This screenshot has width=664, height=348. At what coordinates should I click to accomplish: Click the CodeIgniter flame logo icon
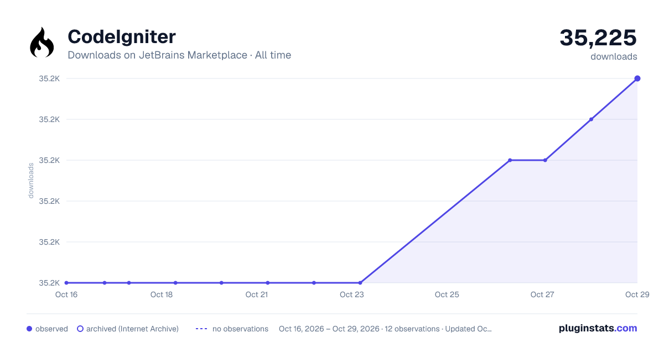point(42,43)
